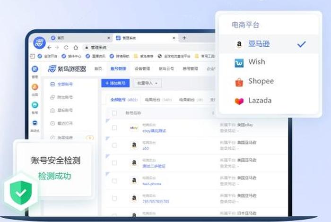Click the home icon beside the address bar
The image size is (331, 222).
tap(76, 47)
